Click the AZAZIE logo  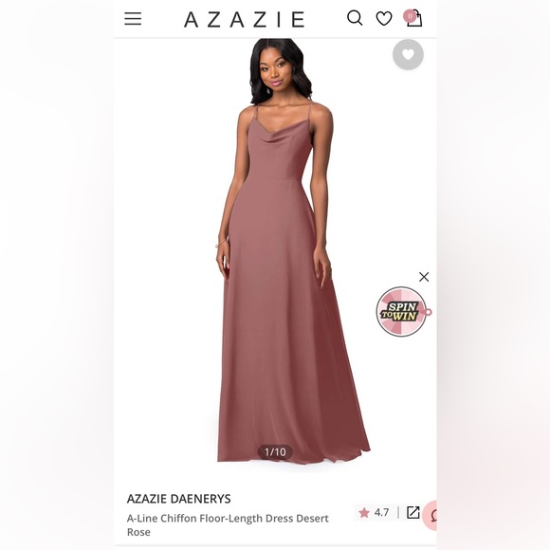pyautogui.click(x=244, y=19)
